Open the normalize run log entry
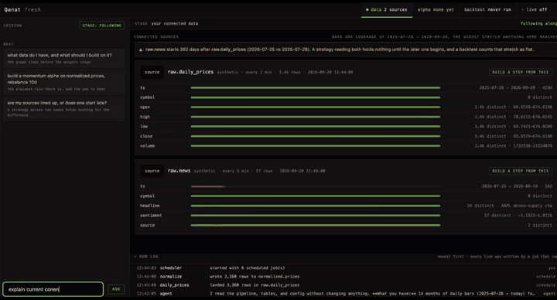The width and height of the screenshot is (557, 300). coord(346,276)
